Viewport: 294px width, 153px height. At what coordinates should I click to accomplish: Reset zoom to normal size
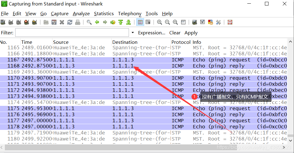[x=175, y=22]
